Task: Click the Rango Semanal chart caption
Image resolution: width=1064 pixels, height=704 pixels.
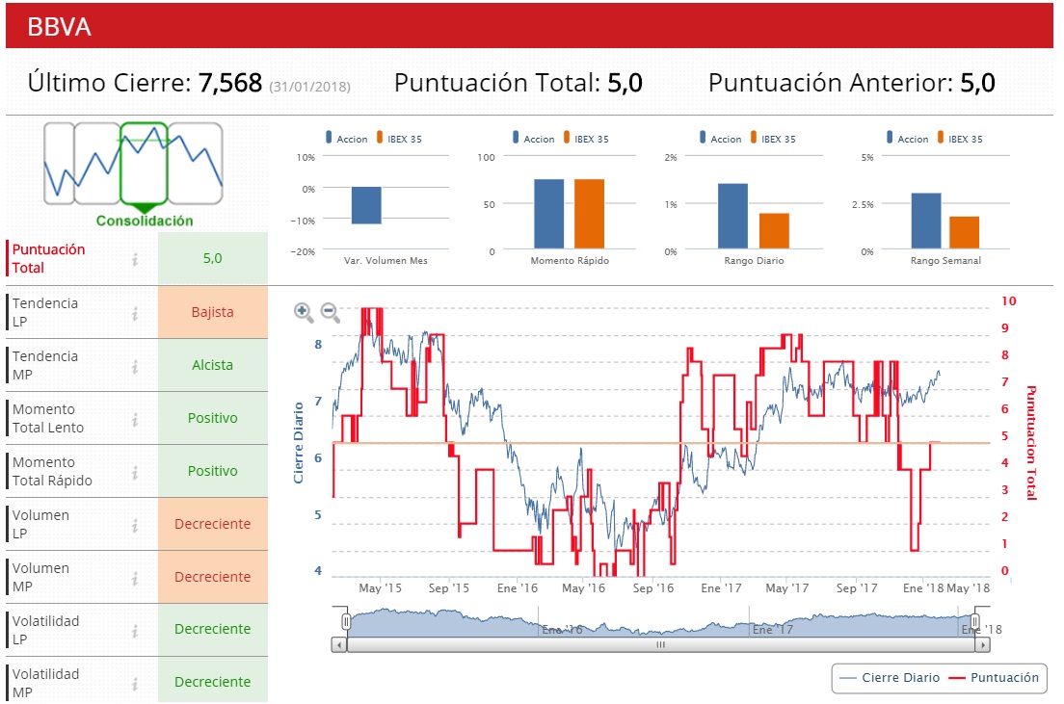Action: pos(945,260)
